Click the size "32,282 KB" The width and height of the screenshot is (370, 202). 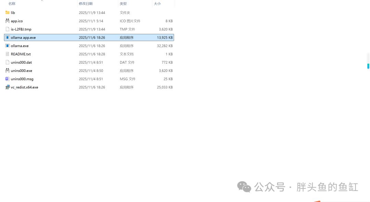[165, 46]
